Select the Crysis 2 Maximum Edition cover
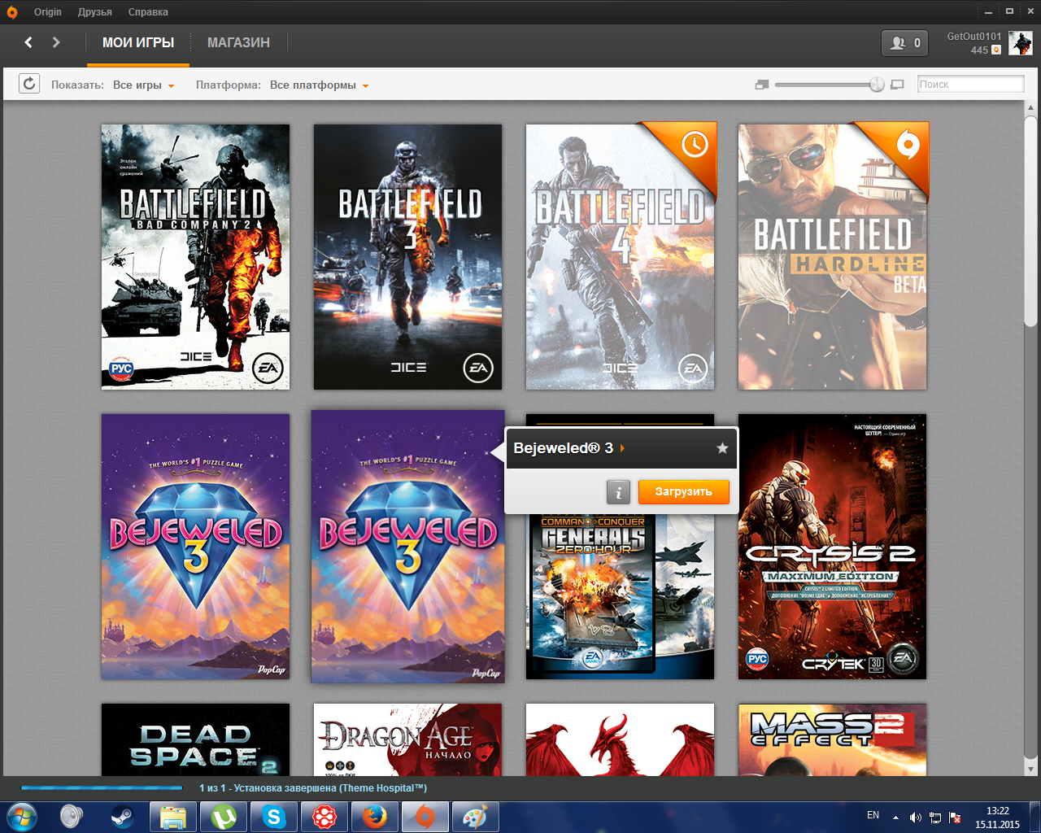This screenshot has height=833, width=1041. pyautogui.click(x=832, y=547)
